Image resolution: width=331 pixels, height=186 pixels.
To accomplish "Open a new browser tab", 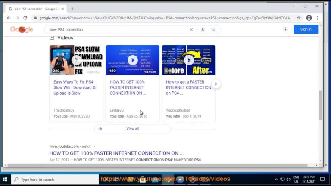I will [72, 9].
